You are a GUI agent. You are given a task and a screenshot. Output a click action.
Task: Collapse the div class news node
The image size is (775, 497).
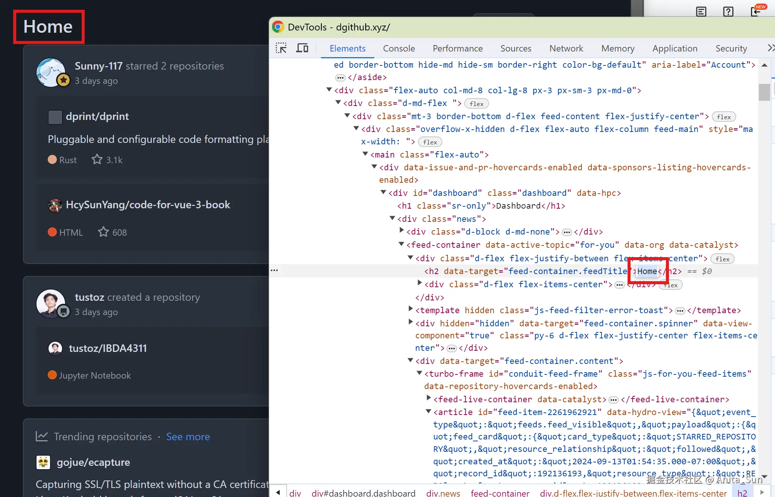(392, 218)
